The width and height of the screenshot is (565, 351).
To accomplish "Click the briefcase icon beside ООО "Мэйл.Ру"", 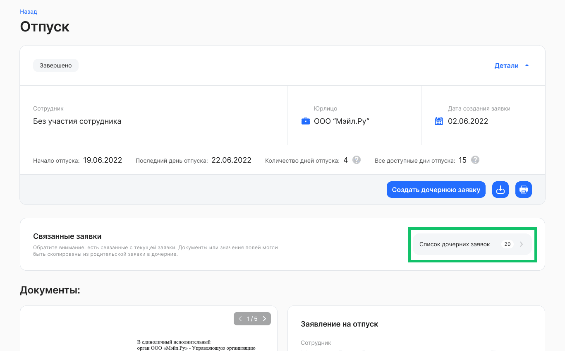I will pos(306,121).
